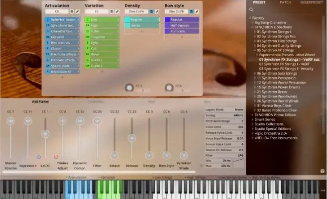This screenshot has height=199, width=328.
Task: Expand the Smart Series folder
Action: point(252,119)
